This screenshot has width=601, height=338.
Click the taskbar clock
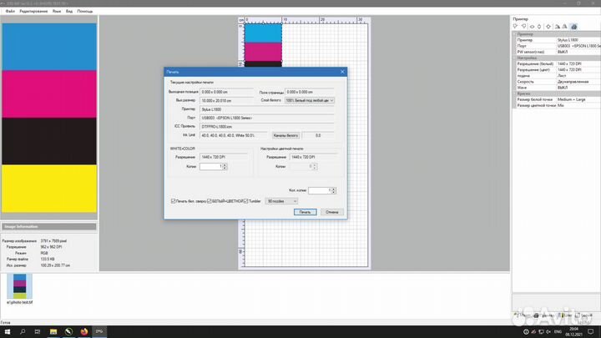(x=573, y=331)
